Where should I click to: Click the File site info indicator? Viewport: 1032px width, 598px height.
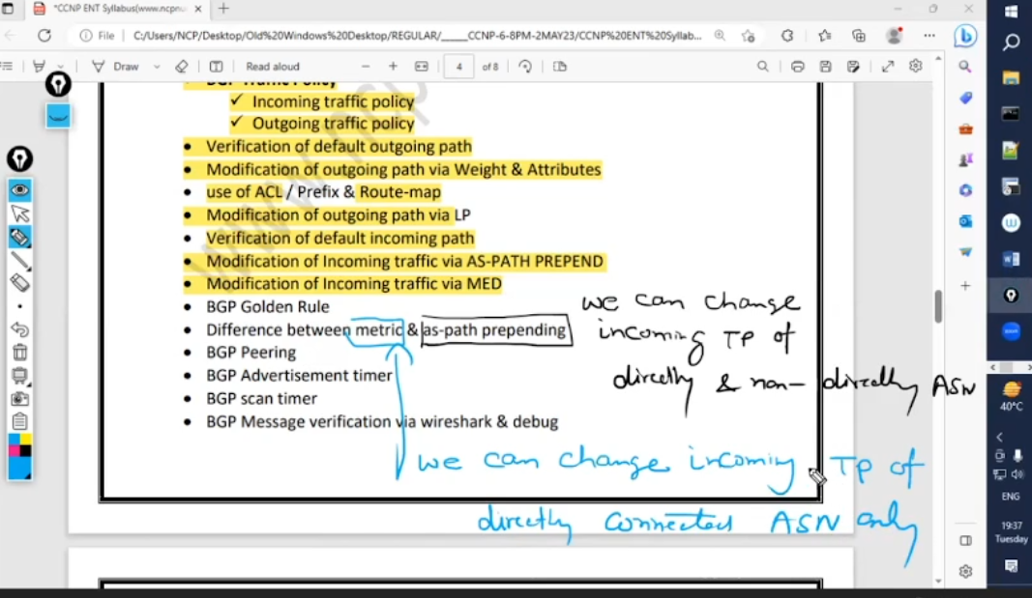coord(97,36)
